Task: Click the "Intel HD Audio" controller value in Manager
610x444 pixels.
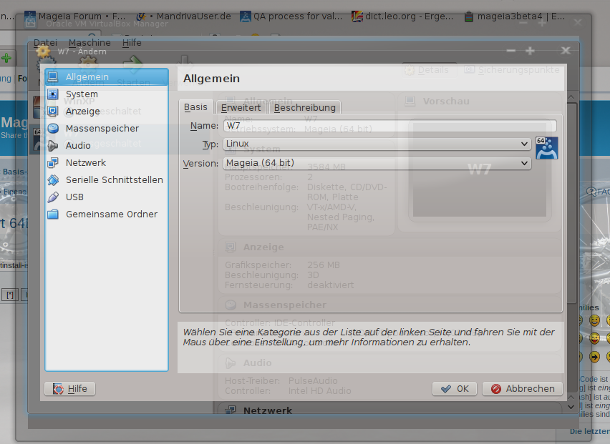Action: pyautogui.click(x=320, y=391)
